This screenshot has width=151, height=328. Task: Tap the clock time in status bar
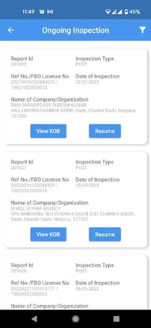28,12
